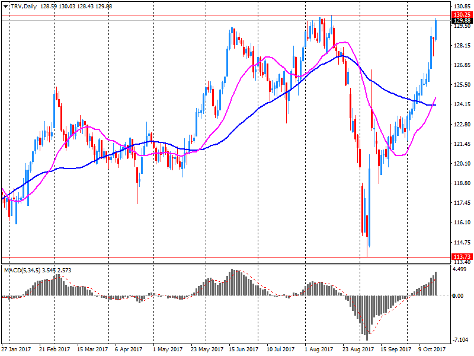Click the 122.80 price scale value
This screenshot has height=356, width=474.
pyautogui.click(x=462, y=124)
